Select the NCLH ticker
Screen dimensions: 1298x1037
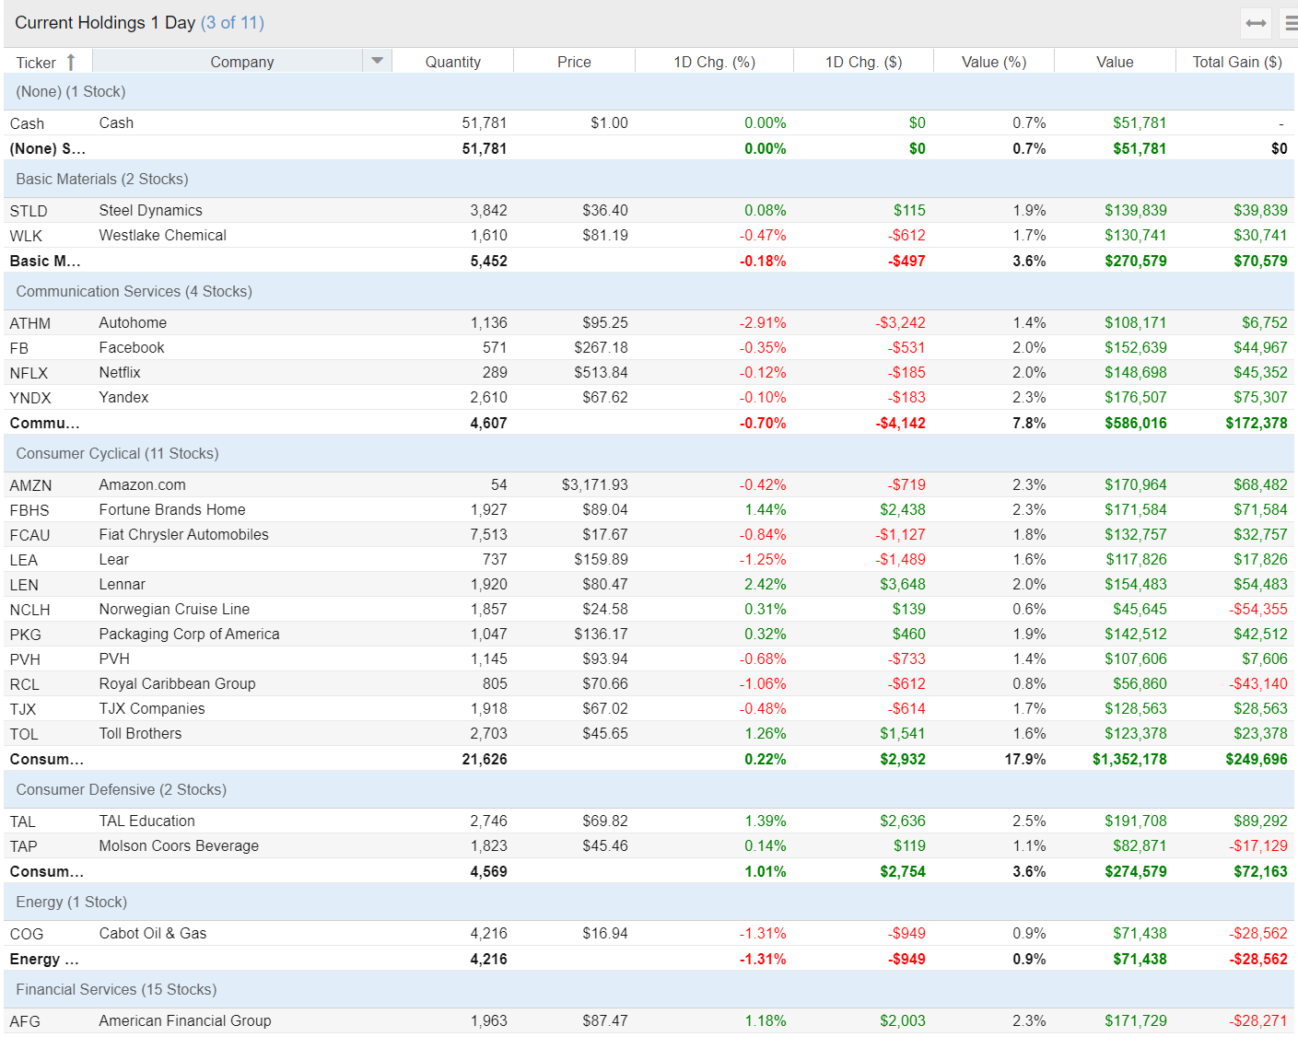pyautogui.click(x=30, y=610)
